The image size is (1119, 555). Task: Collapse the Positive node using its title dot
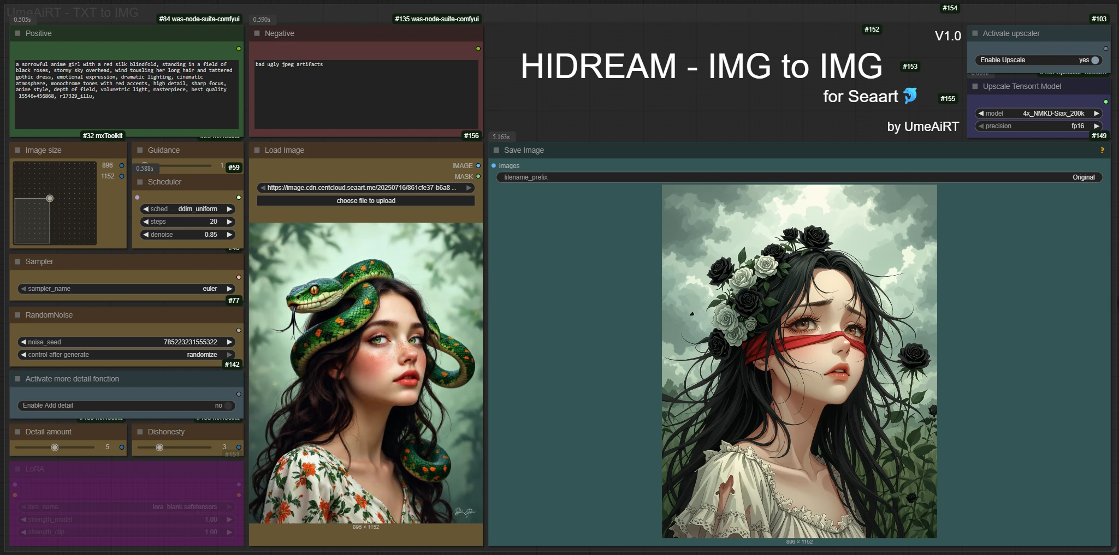[18, 33]
